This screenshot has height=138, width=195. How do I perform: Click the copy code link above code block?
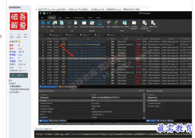[39, 129]
